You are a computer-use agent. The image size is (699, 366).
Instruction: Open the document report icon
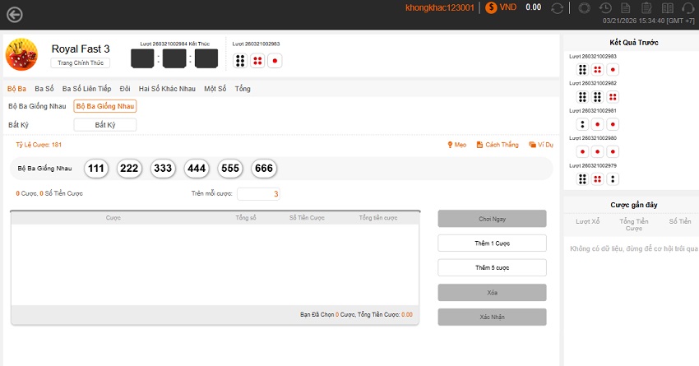point(626,8)
